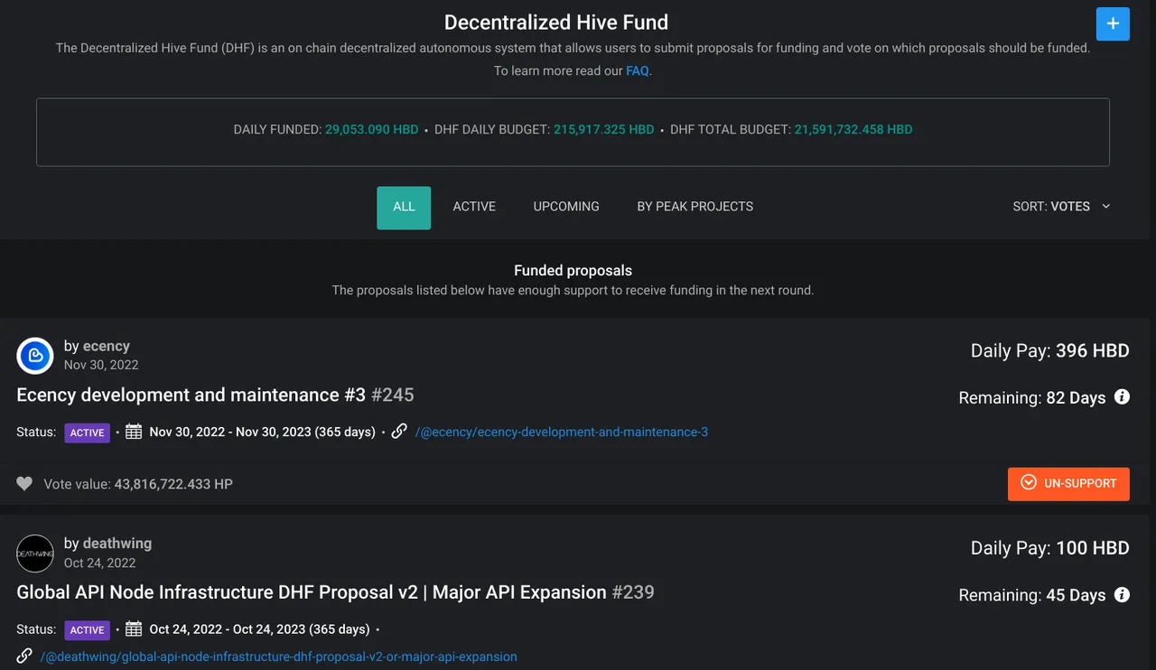This screenshot has width=1156, height=670.
Task: Click Daily Pay: 396 HBD text
Action: pyautogui.click(x=1050, y=350)
